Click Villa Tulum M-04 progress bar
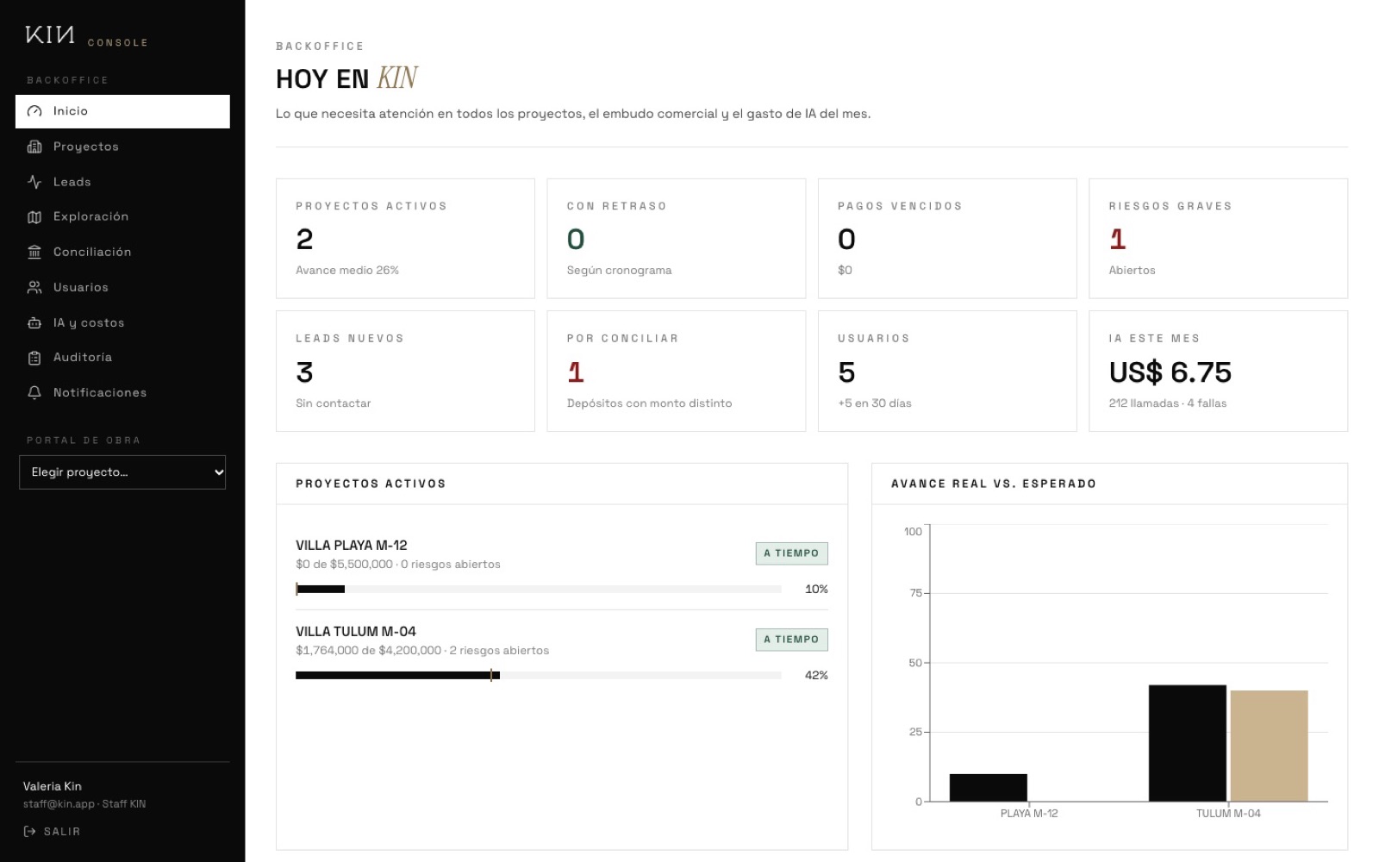This screenshot has height=862, width=1379. (538, 676)
